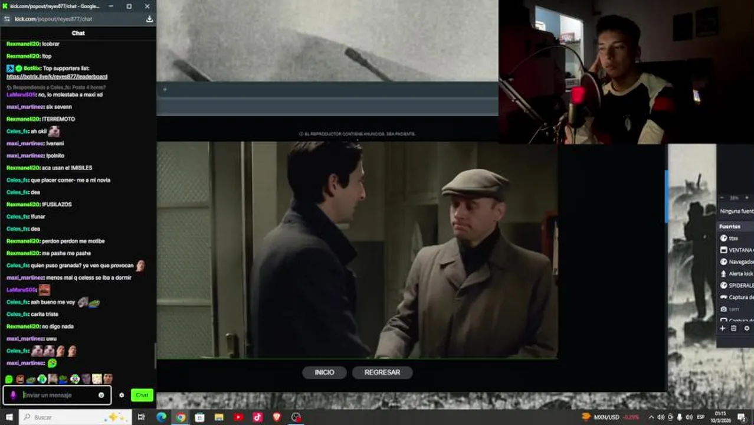Screen dimensions: 754x425
Task: Click INICIO button below the video
Action: pyautogui.click(x=324, y=372)
